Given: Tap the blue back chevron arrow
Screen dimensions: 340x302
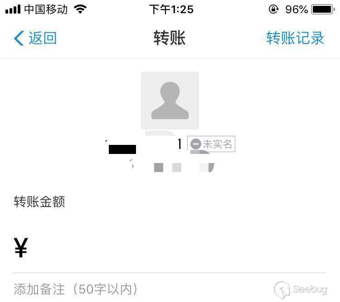Looking at the screenshot, I should coord(19,38).
